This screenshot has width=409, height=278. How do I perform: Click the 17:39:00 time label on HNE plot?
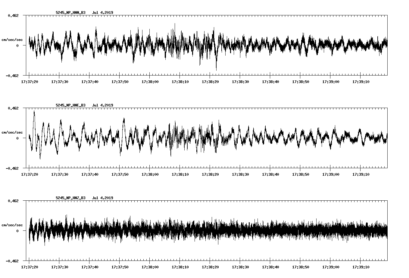[x=331, y=175]
